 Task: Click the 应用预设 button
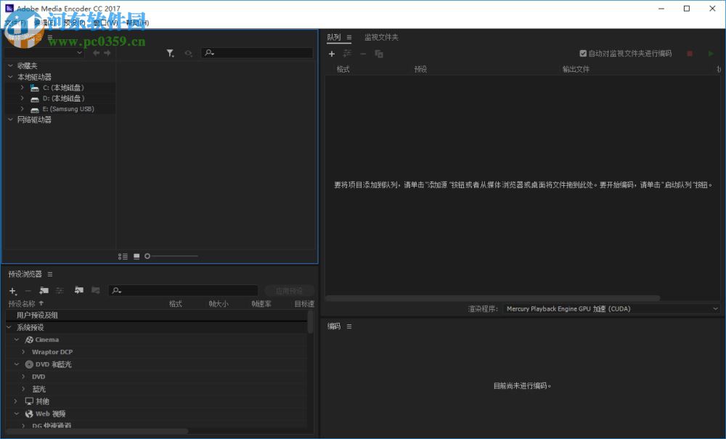tap(289, 290)
